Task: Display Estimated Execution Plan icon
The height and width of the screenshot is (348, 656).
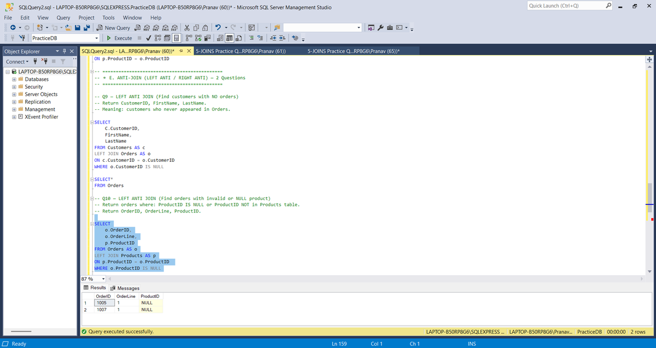Action: (157, 38)
